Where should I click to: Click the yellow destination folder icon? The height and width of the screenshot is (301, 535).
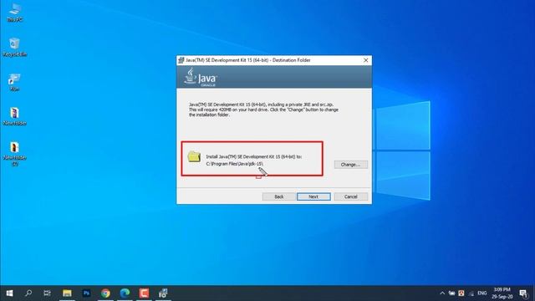(x=194, y=156)
